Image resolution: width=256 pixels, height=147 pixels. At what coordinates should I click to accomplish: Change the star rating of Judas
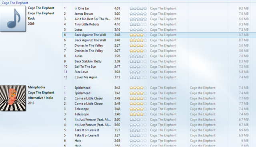click(x=138, y=56)
